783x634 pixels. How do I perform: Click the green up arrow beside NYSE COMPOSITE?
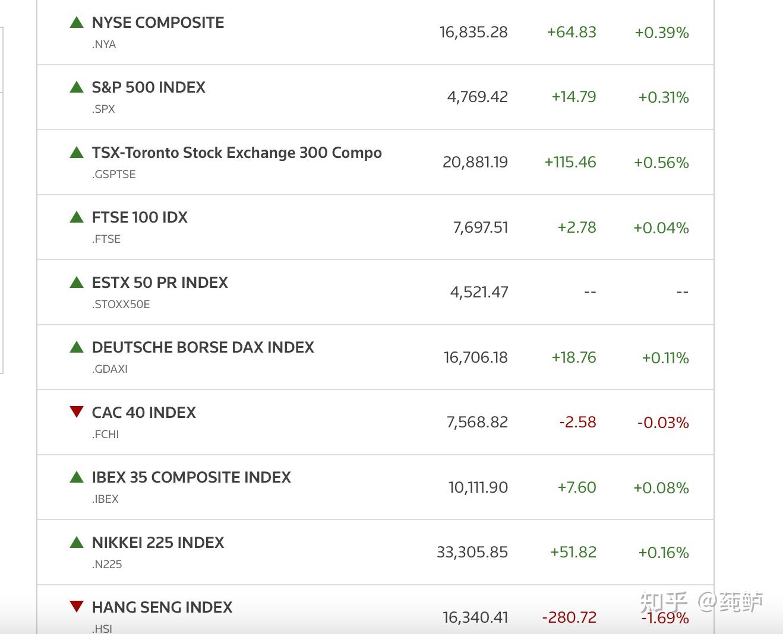pyautogui.click(x=77, y=23)
